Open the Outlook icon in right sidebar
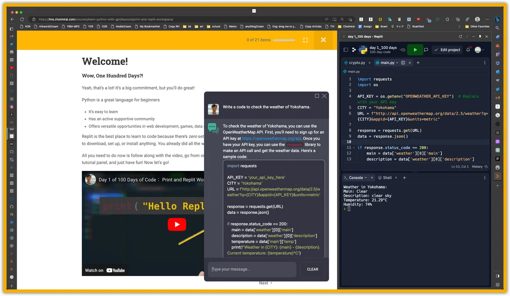This screenshot has height=296, width=510. click(x=497, y=72)
